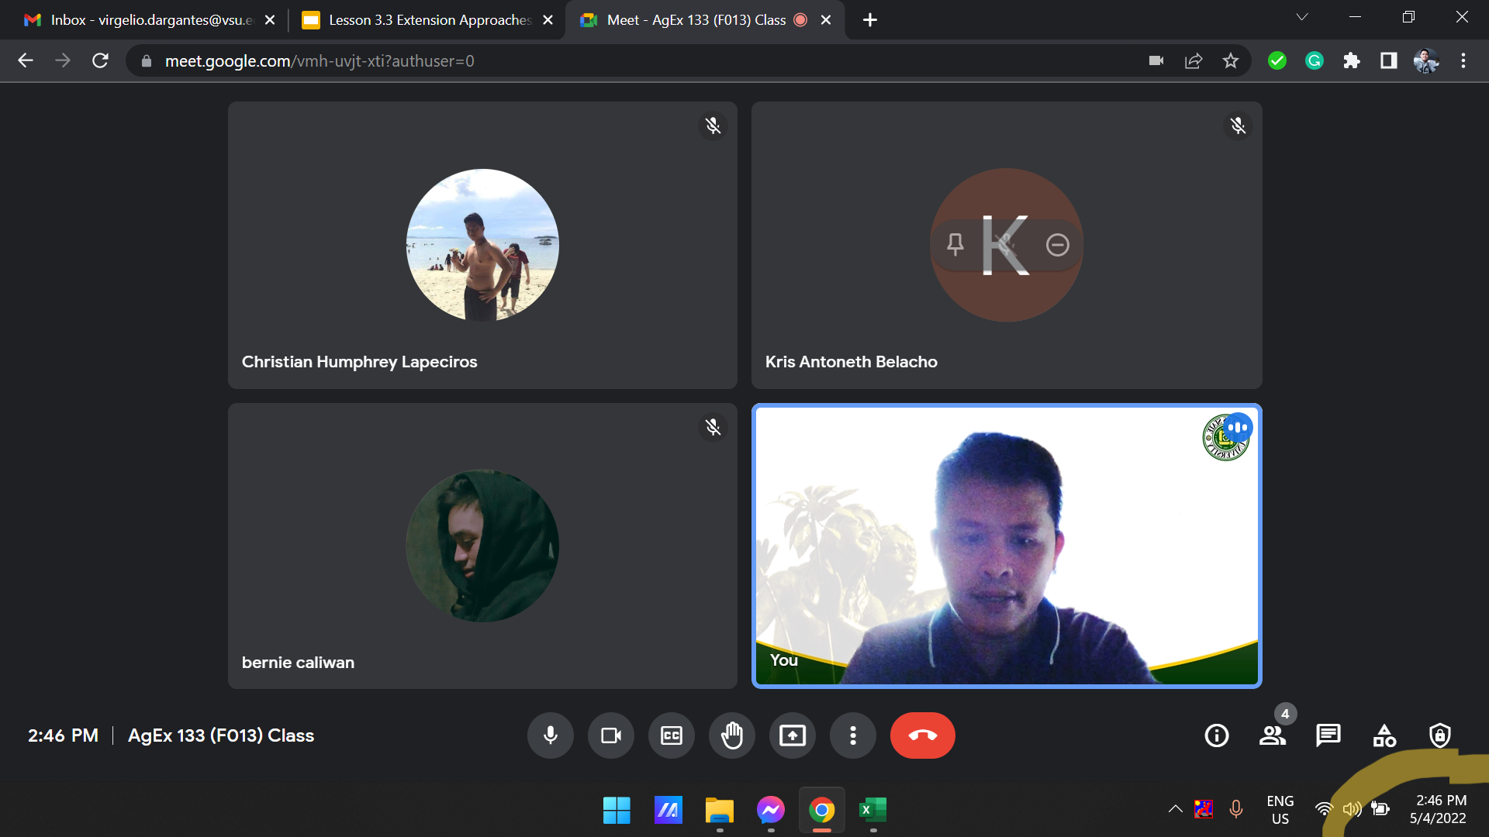The height and width of the screenshot is (837, 1489).
Task: Leave the call with the red hang-up button
Action: (922, 735)
